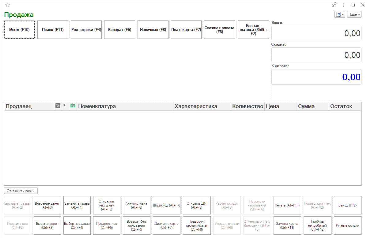Choose Плат. карта (F7) payment
This screenshot has width=367, height=238.
pos(186,30)
